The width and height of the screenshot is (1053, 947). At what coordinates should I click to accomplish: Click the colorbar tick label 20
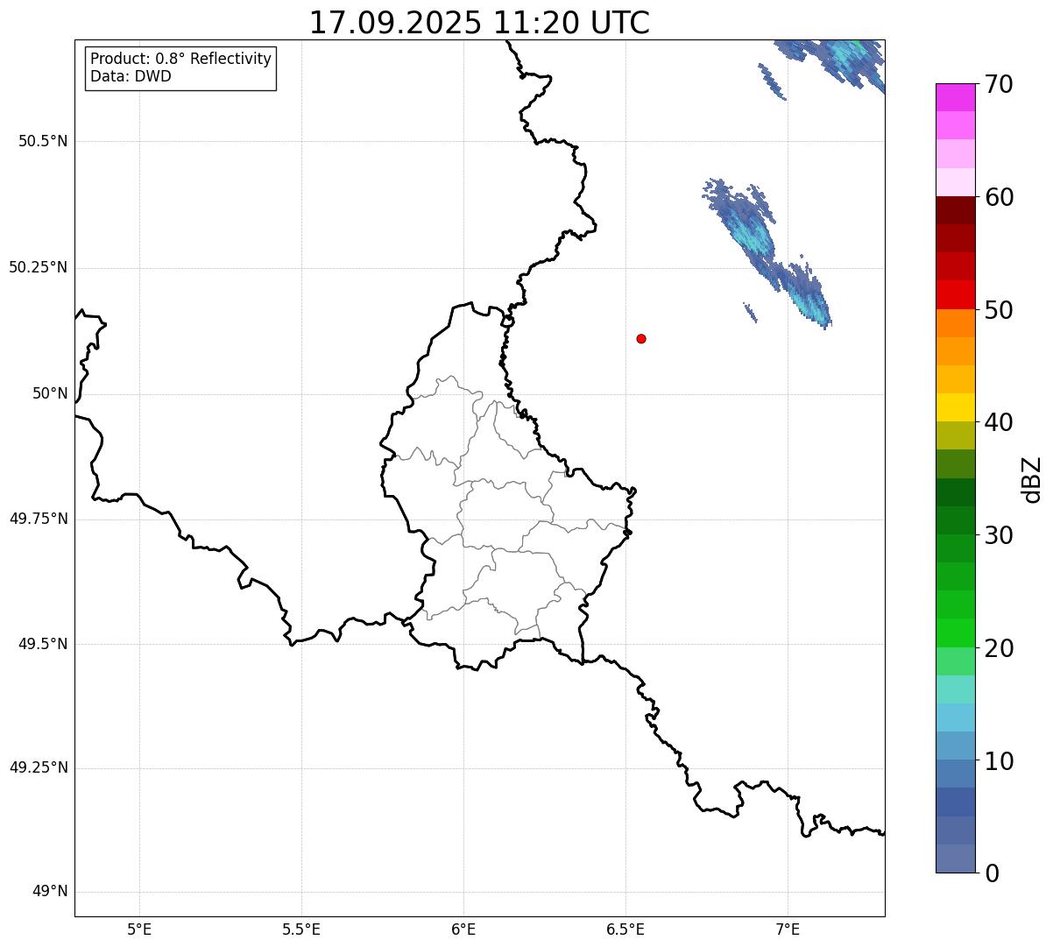click(1000, 648)
